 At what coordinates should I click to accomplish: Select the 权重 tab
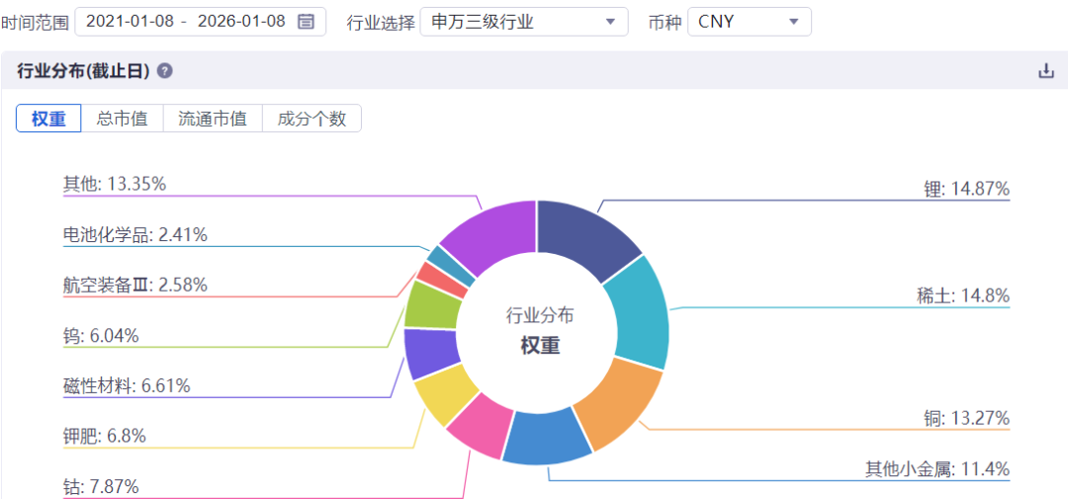(49, 119)
